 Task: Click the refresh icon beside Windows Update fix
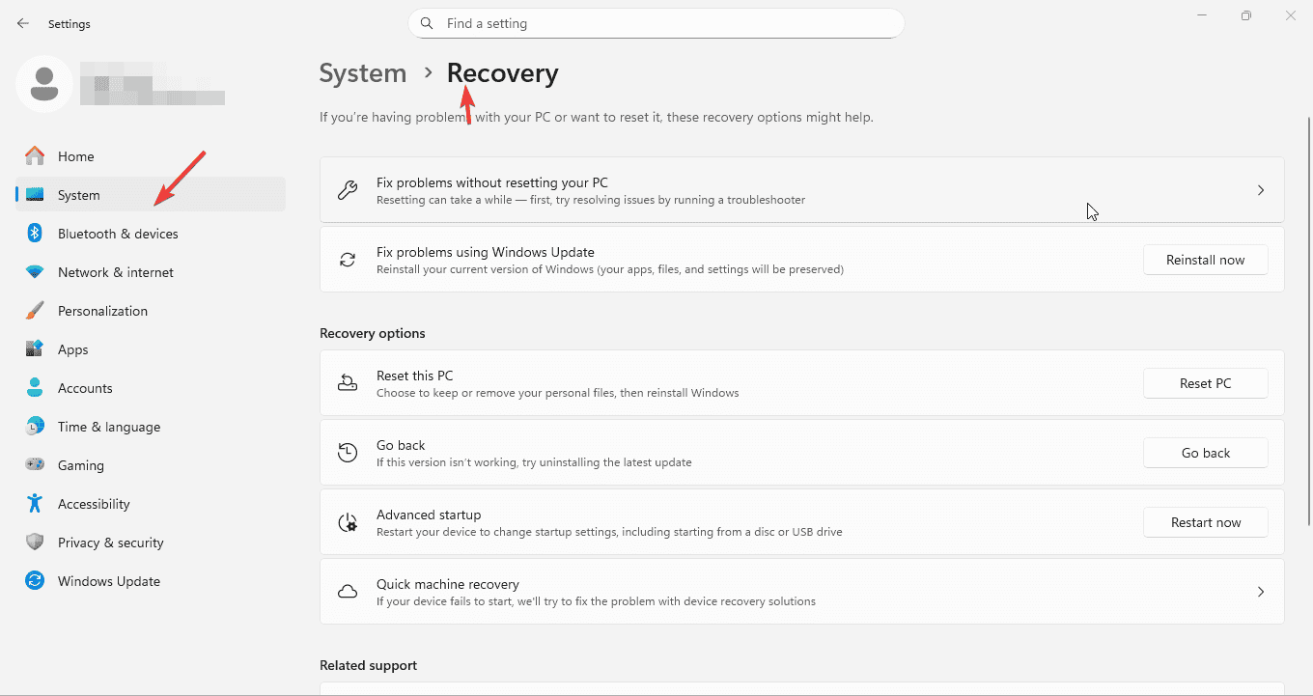348,260
